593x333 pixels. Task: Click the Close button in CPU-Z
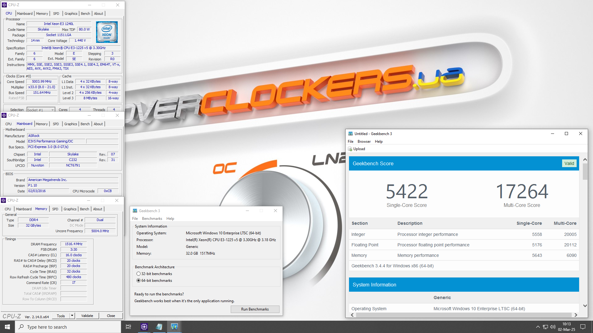click(111, 316)
